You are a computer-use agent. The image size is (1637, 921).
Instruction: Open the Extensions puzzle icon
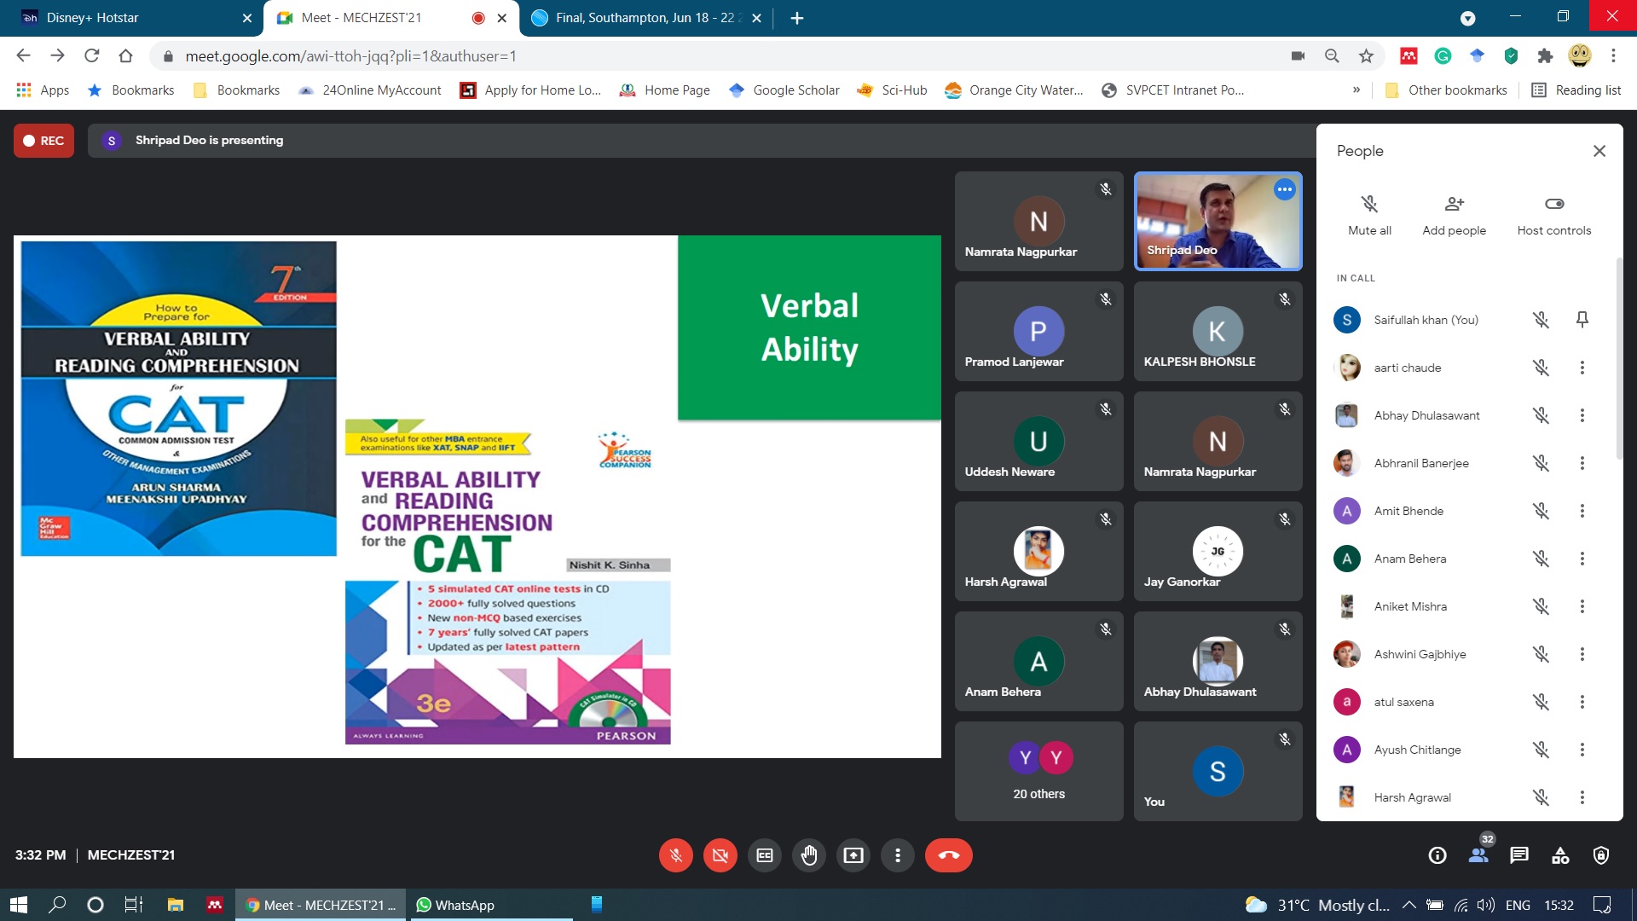point(1545,56)
